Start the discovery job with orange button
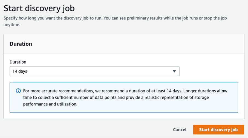The image size is (248, 138). 218,130
